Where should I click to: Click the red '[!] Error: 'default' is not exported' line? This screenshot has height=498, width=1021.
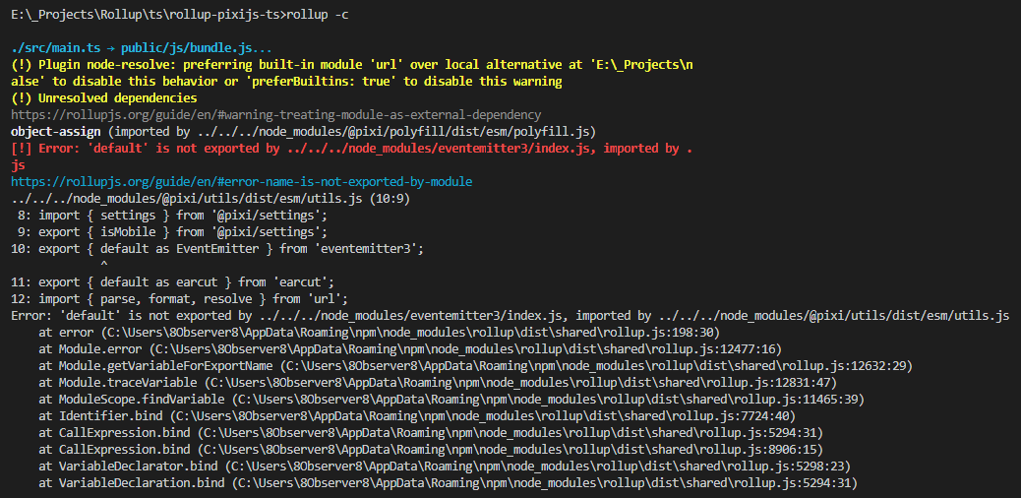tap(351, 149)
